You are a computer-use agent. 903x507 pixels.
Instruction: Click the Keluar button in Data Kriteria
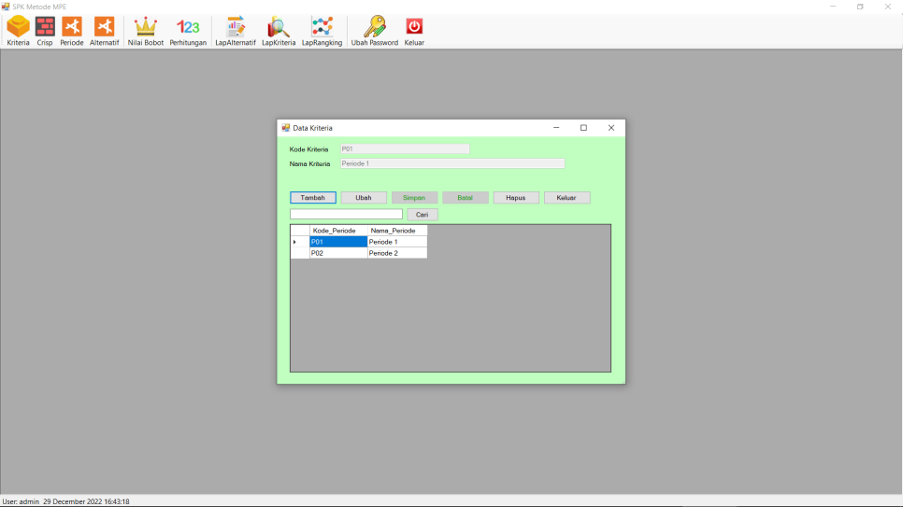pos(566,197)
